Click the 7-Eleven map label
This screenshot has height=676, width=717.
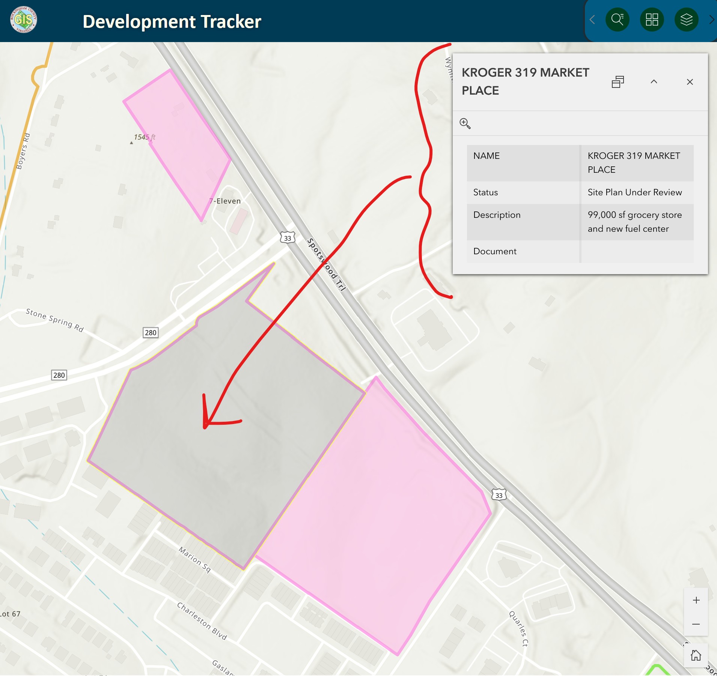coord(225,201)
